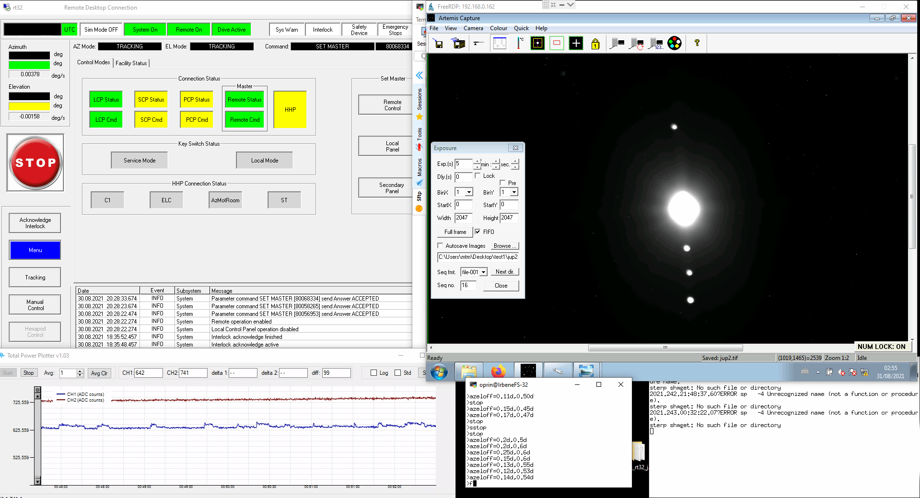Open the View menu
The image size is (920, 498).
click(x=451, y=28)
